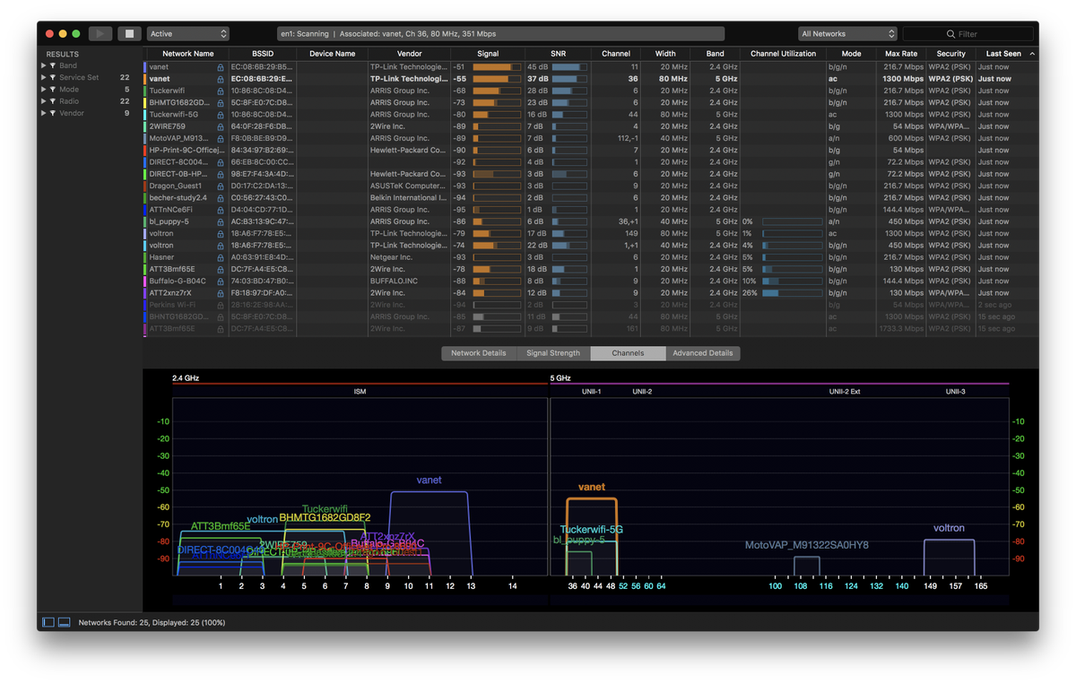
Task: Click in the Filter search field
Action: (x=968, y=34)
